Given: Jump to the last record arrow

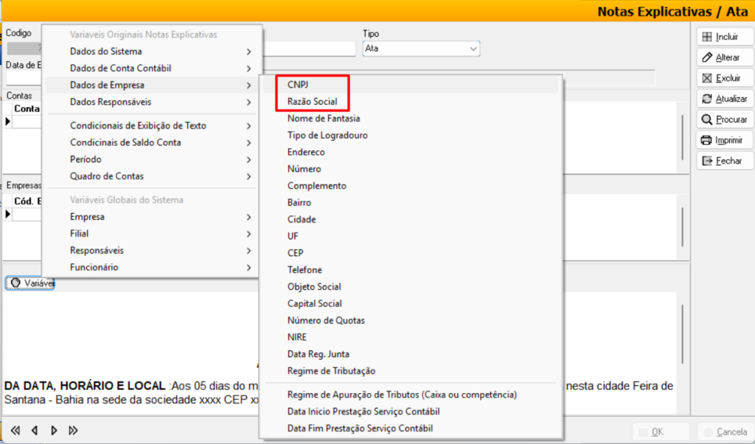Looking at the screenshot, I should [73, 431].
